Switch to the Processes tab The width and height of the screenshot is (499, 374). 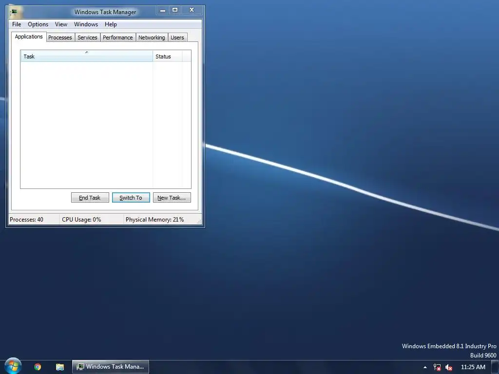point(60,37)
